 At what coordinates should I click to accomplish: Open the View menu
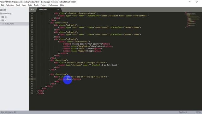(24, 5)
